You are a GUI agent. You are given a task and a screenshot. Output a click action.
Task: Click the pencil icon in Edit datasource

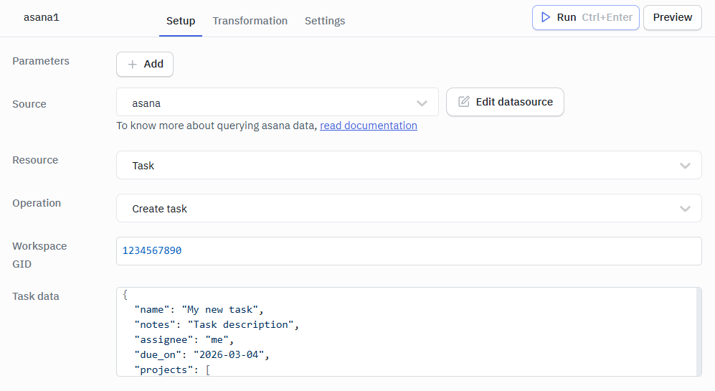[464, 102]
